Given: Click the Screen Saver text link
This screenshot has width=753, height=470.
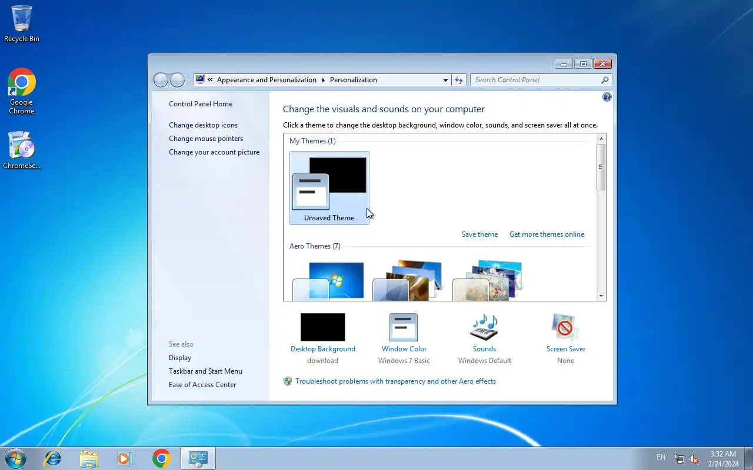Looking at the screenshot, I should [566, 349].
